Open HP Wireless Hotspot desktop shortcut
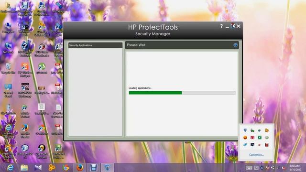 (25, 70)
